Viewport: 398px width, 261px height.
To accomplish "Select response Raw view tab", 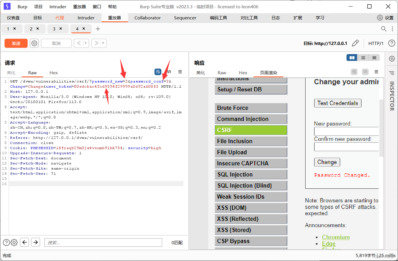I will (222, 73).
